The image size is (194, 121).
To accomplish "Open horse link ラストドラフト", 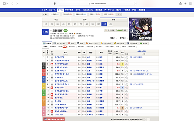I will point(60,71).
